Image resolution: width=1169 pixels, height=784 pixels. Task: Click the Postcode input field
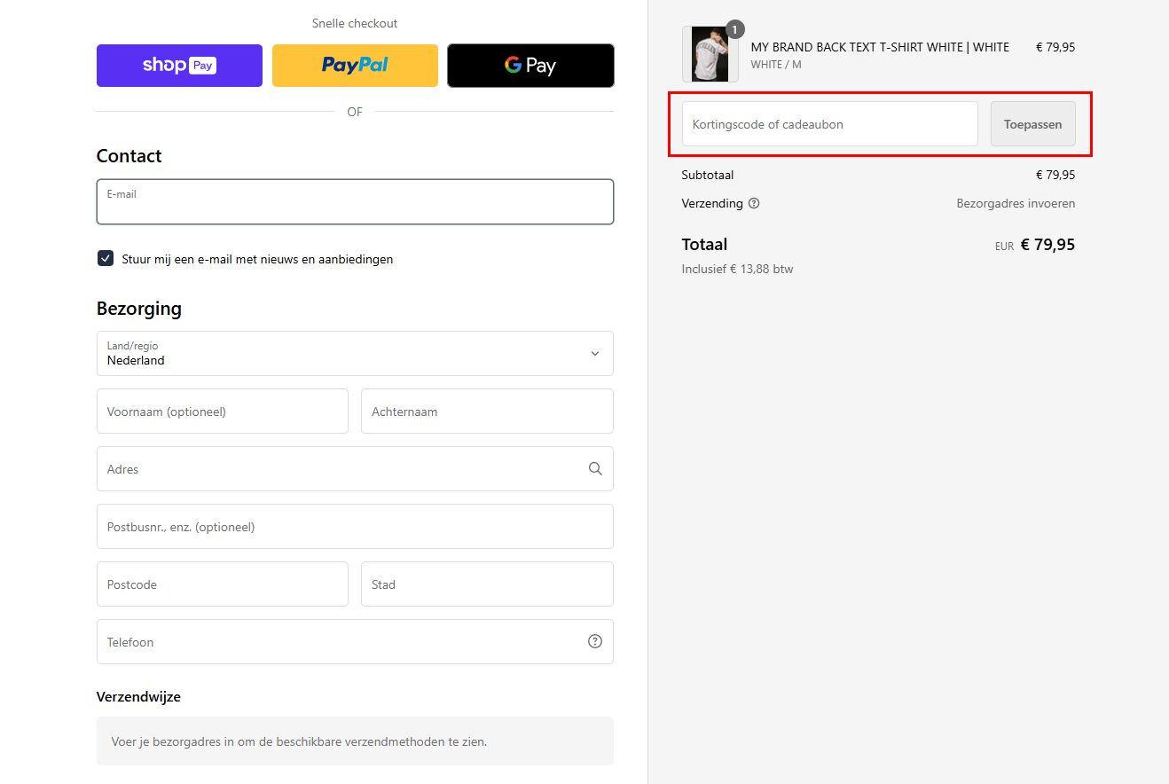tap(222, 584)
